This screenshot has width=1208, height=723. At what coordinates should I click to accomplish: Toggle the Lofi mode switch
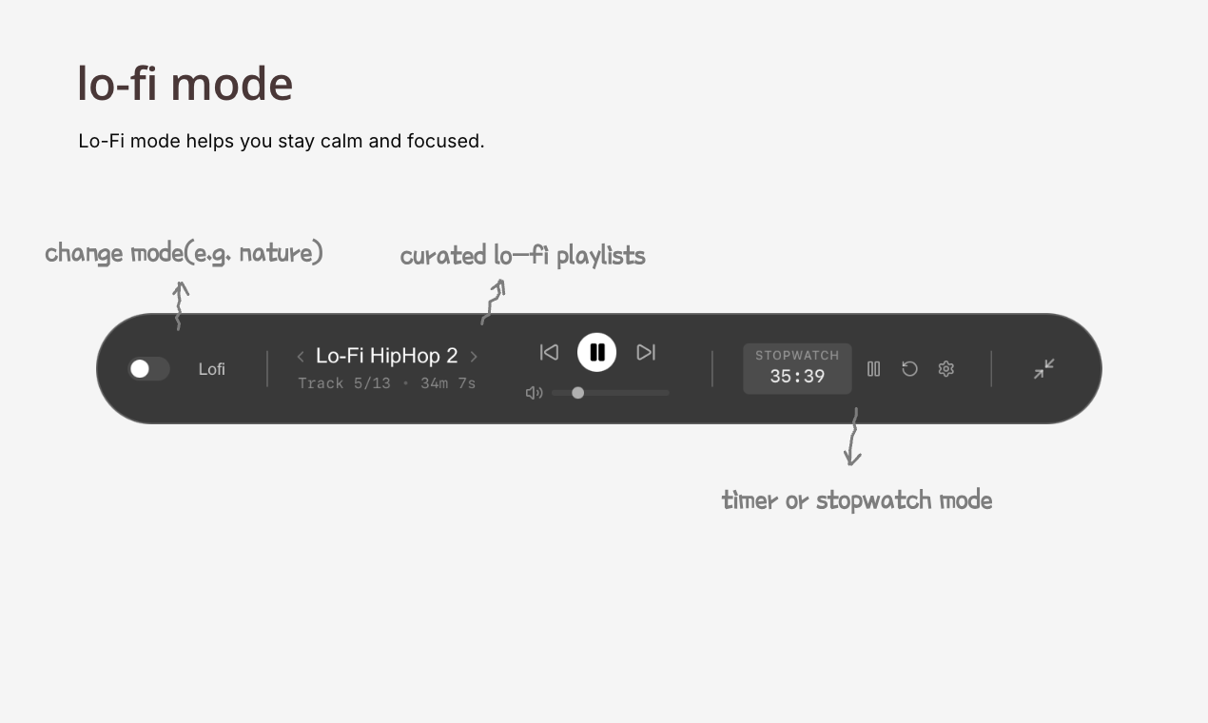click(148, 369)
